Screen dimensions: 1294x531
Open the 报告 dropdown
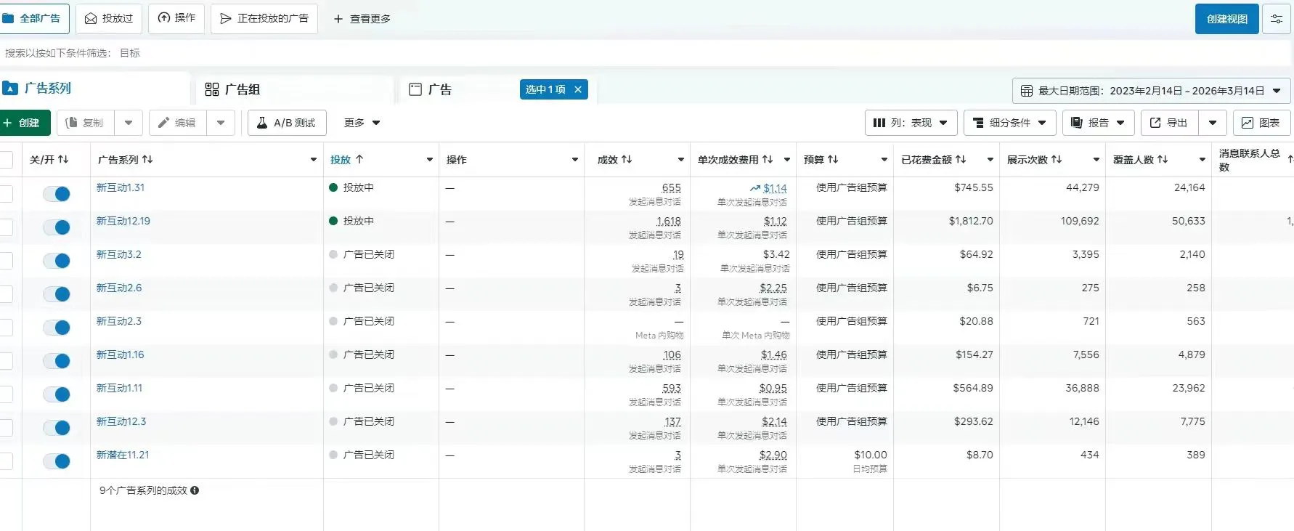1098,123
